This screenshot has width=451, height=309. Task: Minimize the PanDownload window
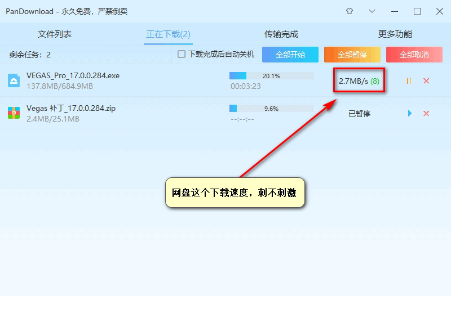395,11
